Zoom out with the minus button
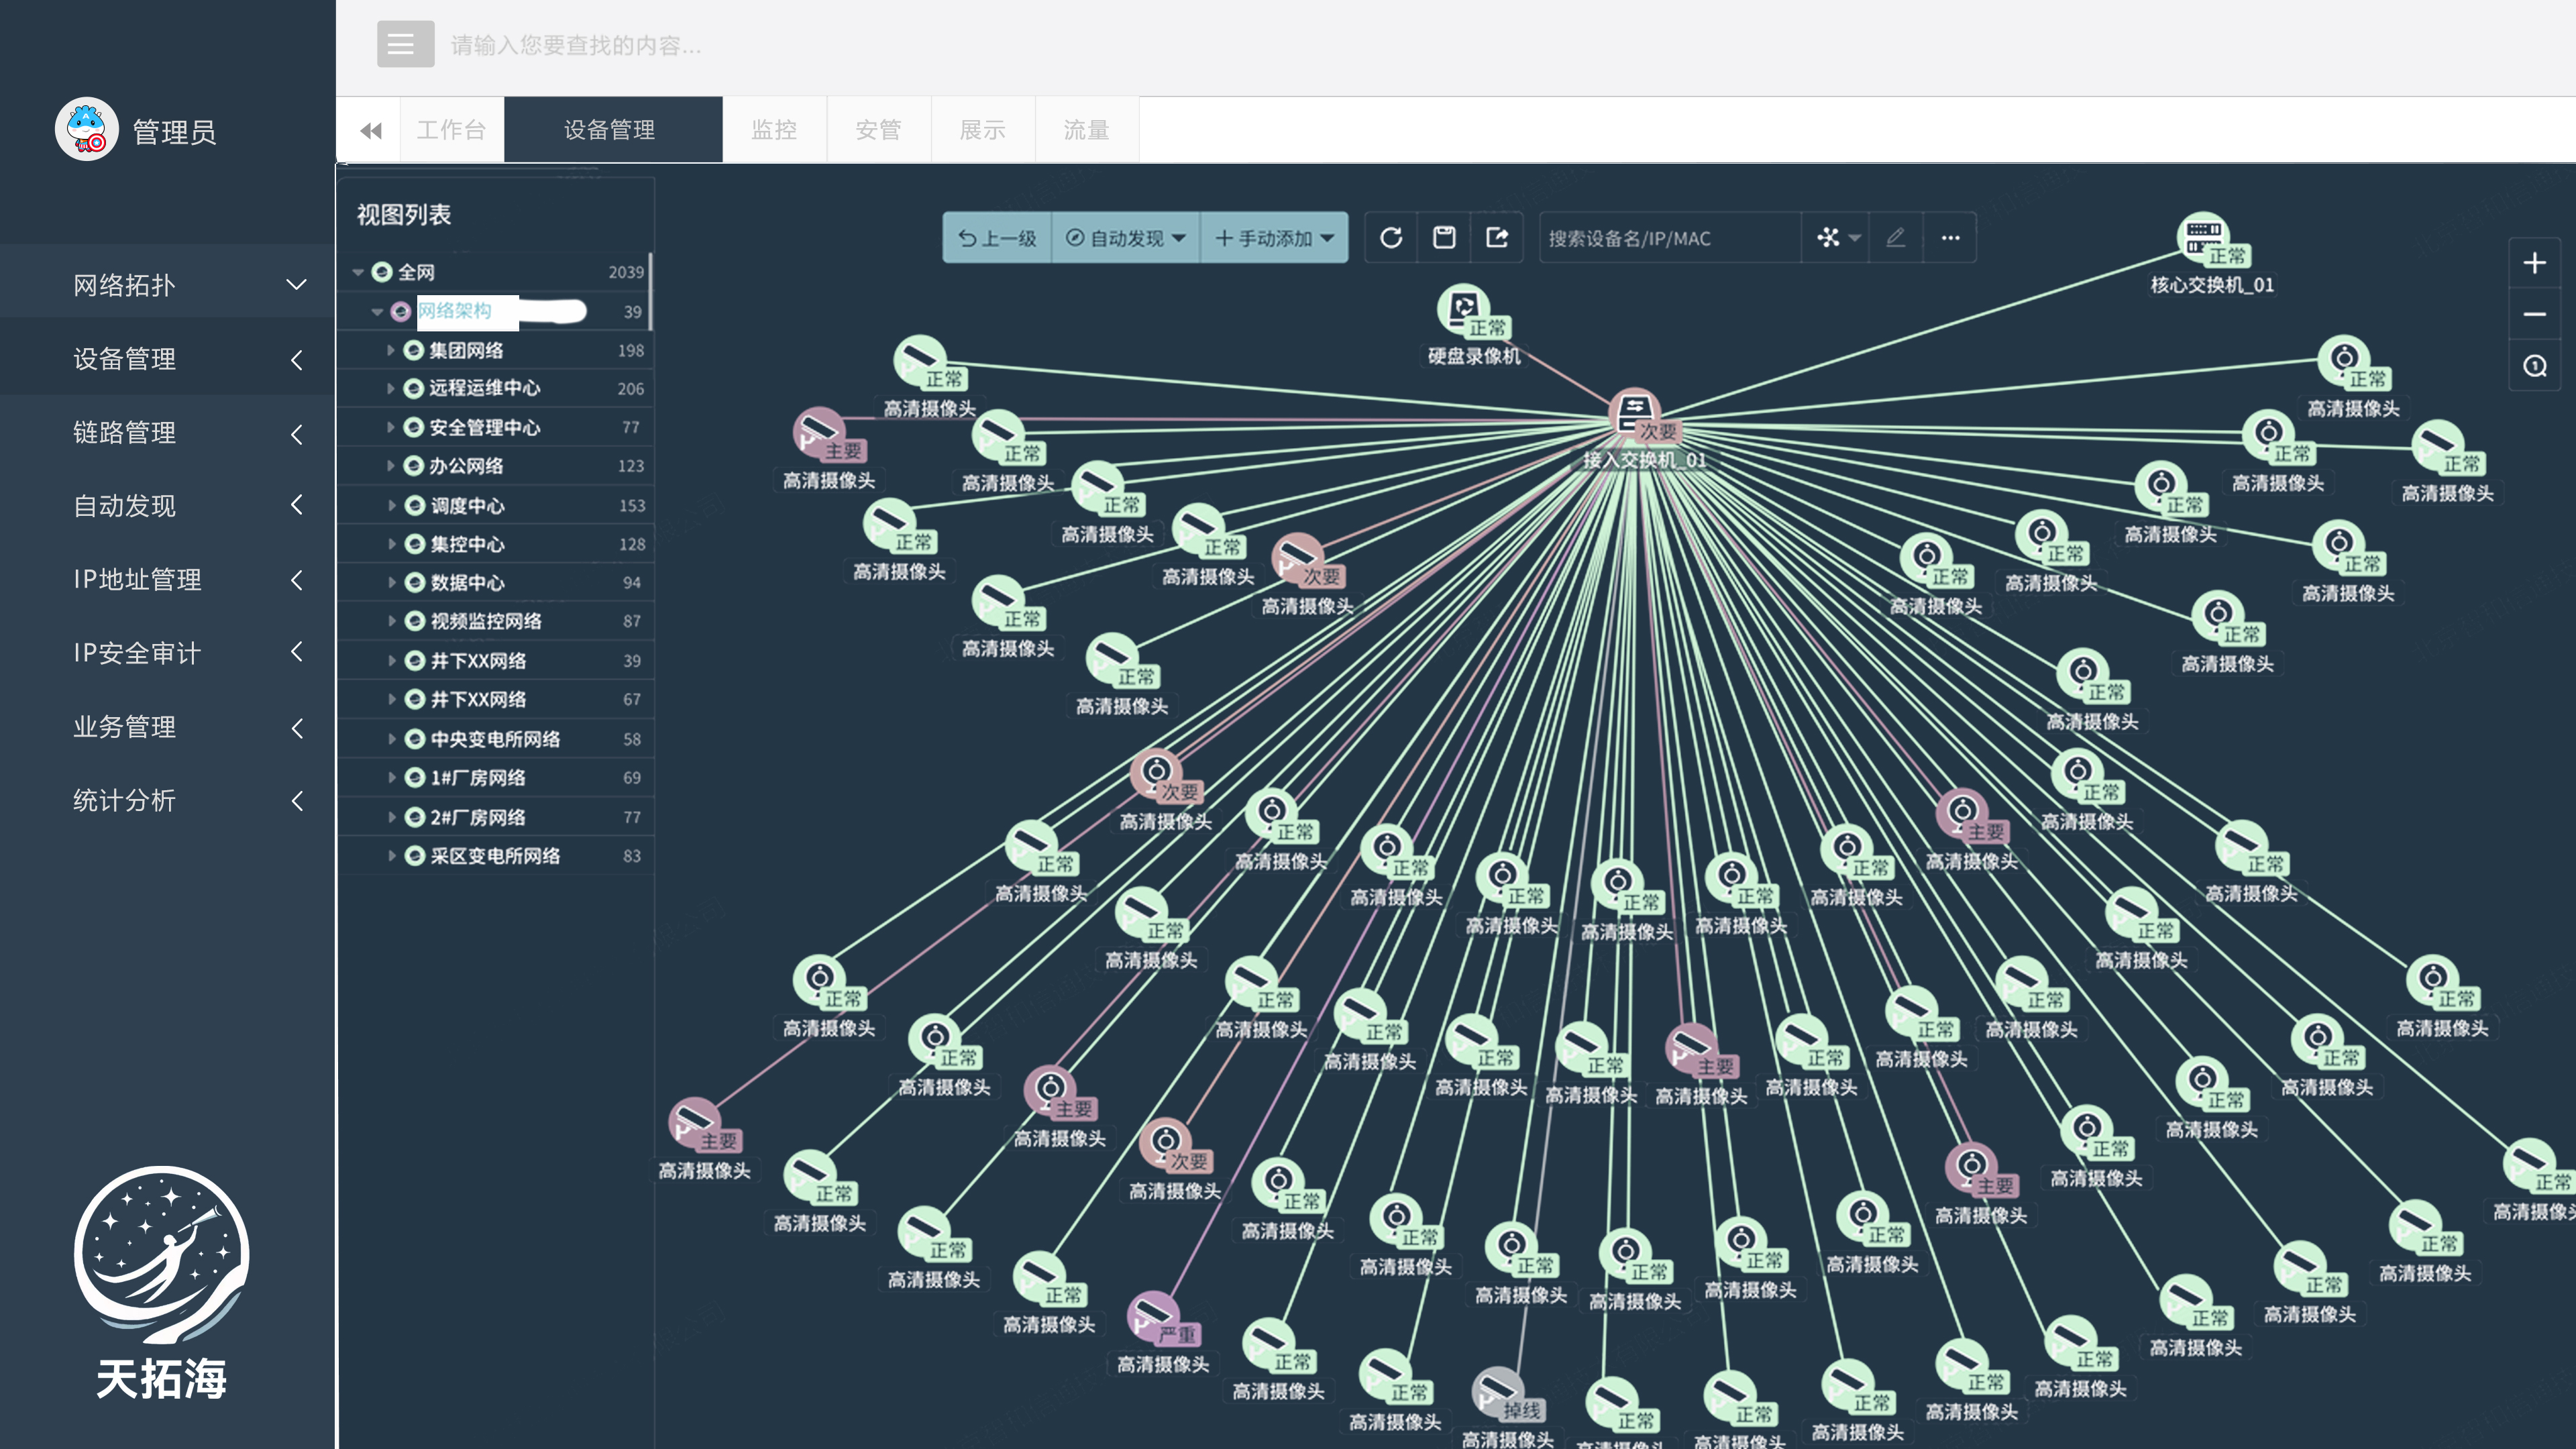Viewport: 2576px width, 1449px height. click(2534, 315)
